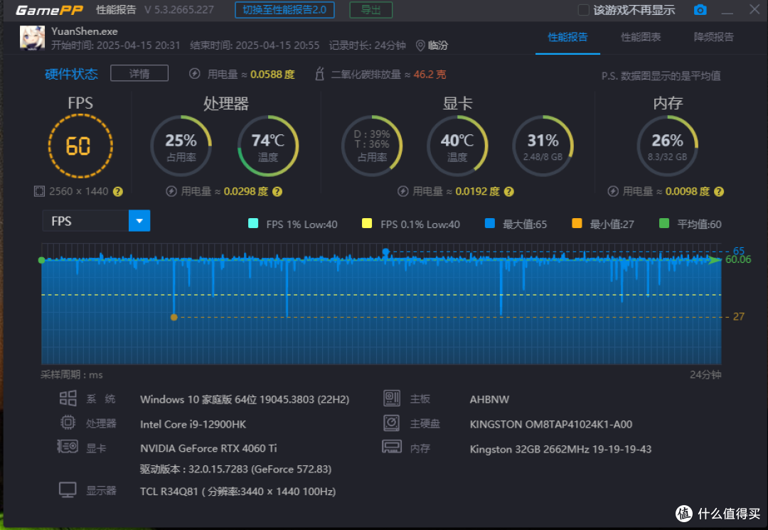Toggle the 最大值:65 blue legend swatch
Screen dimensions: 768x530
[489, 224]
